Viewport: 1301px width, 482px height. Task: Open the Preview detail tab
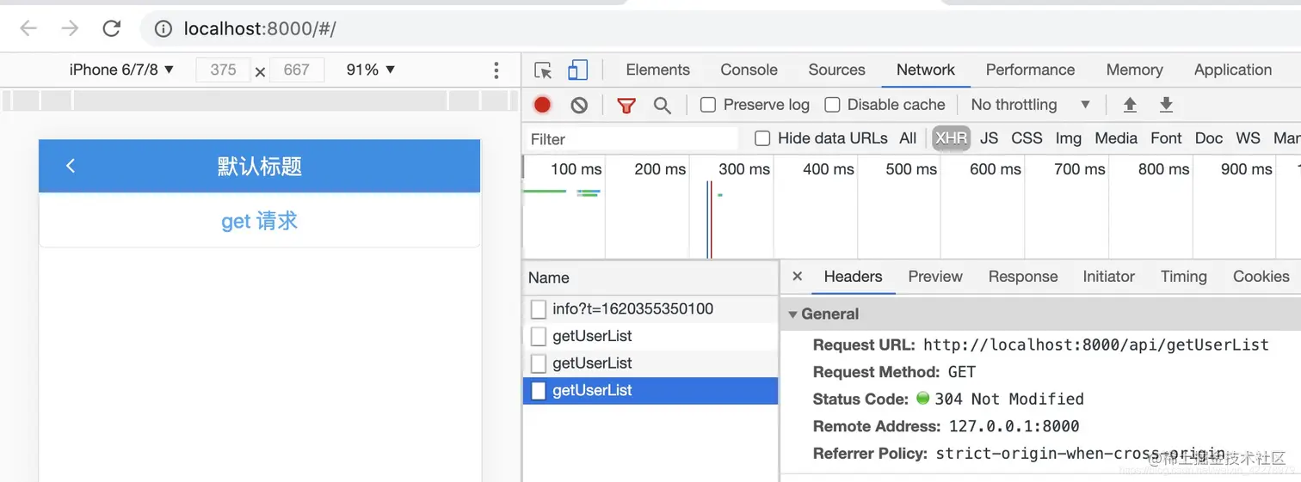click(x=934, y=277)
